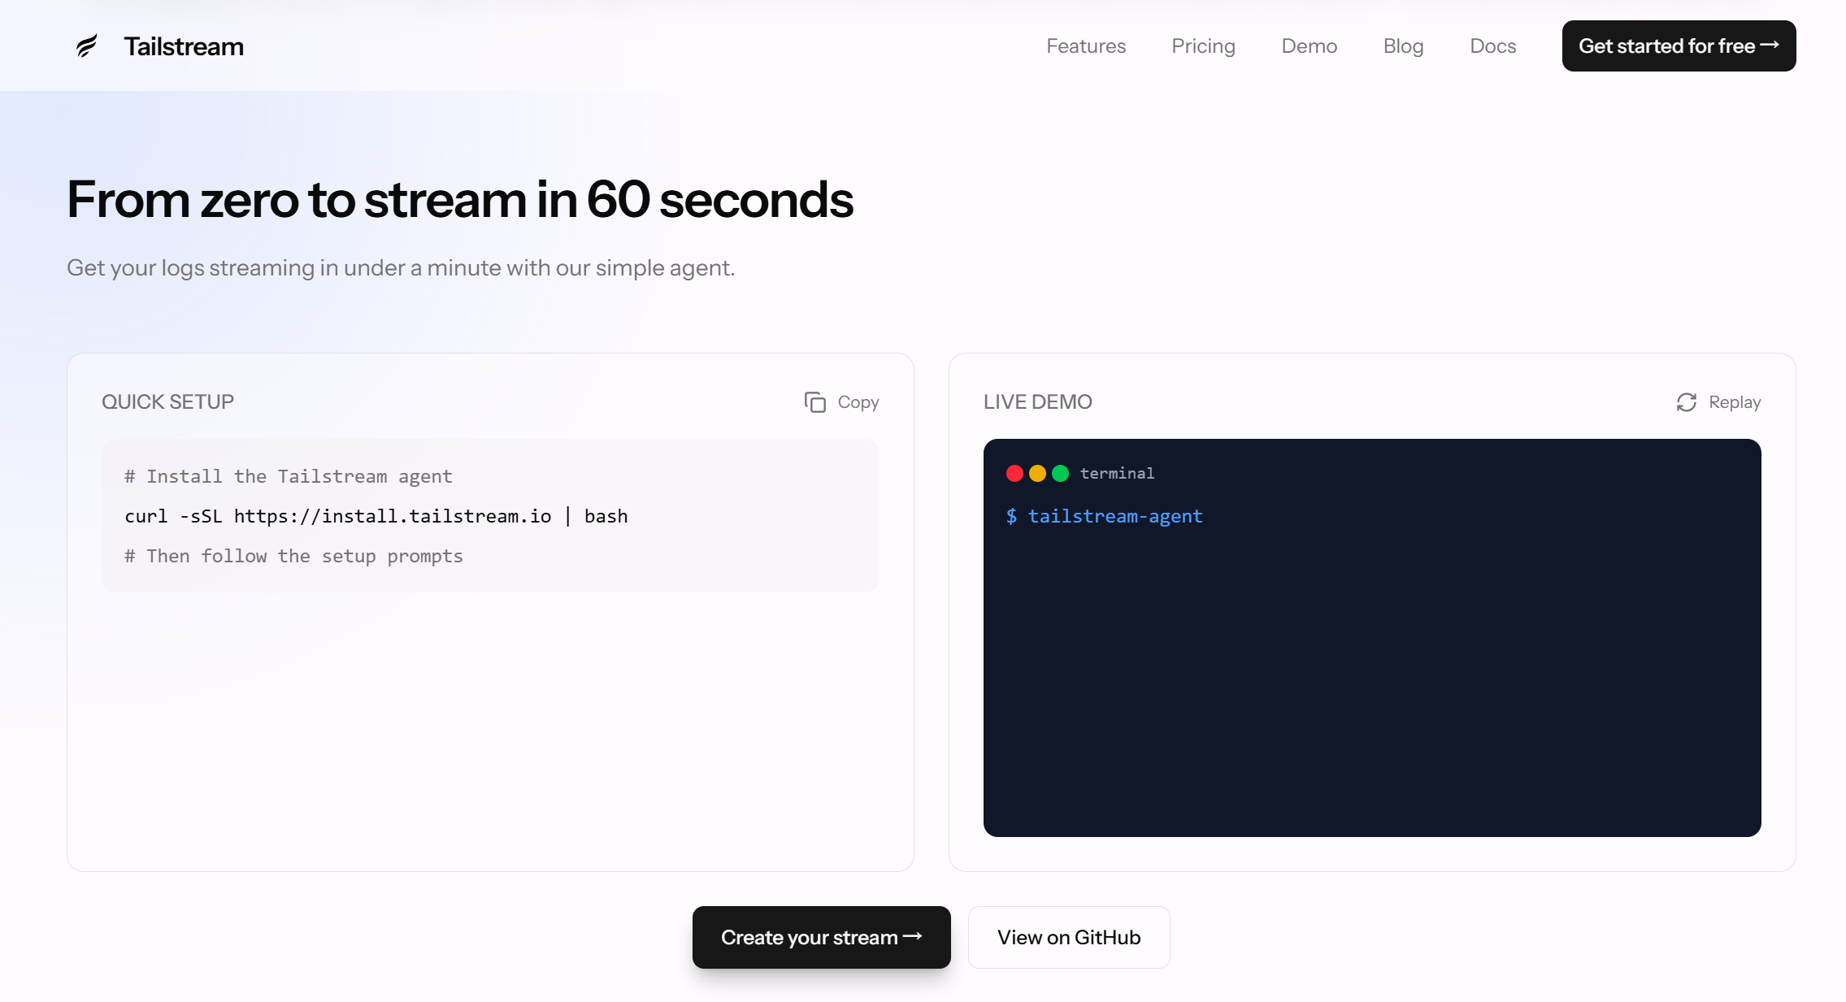Click the Tailstream feather logo icon
This screenshot has width=1846, height=1002.
click(x=87, y=46)
